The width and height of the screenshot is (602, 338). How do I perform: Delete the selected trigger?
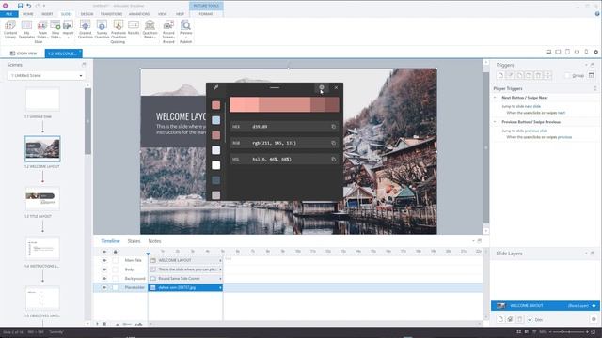pos(538,75)
